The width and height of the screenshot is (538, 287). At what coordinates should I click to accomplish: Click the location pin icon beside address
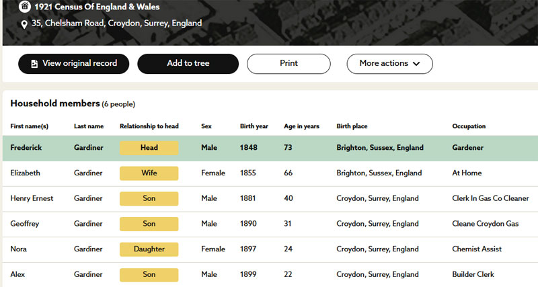(25, 24)
